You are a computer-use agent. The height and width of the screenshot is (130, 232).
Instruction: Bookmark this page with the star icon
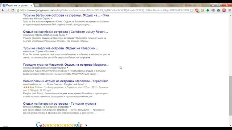tap(191, 10)
